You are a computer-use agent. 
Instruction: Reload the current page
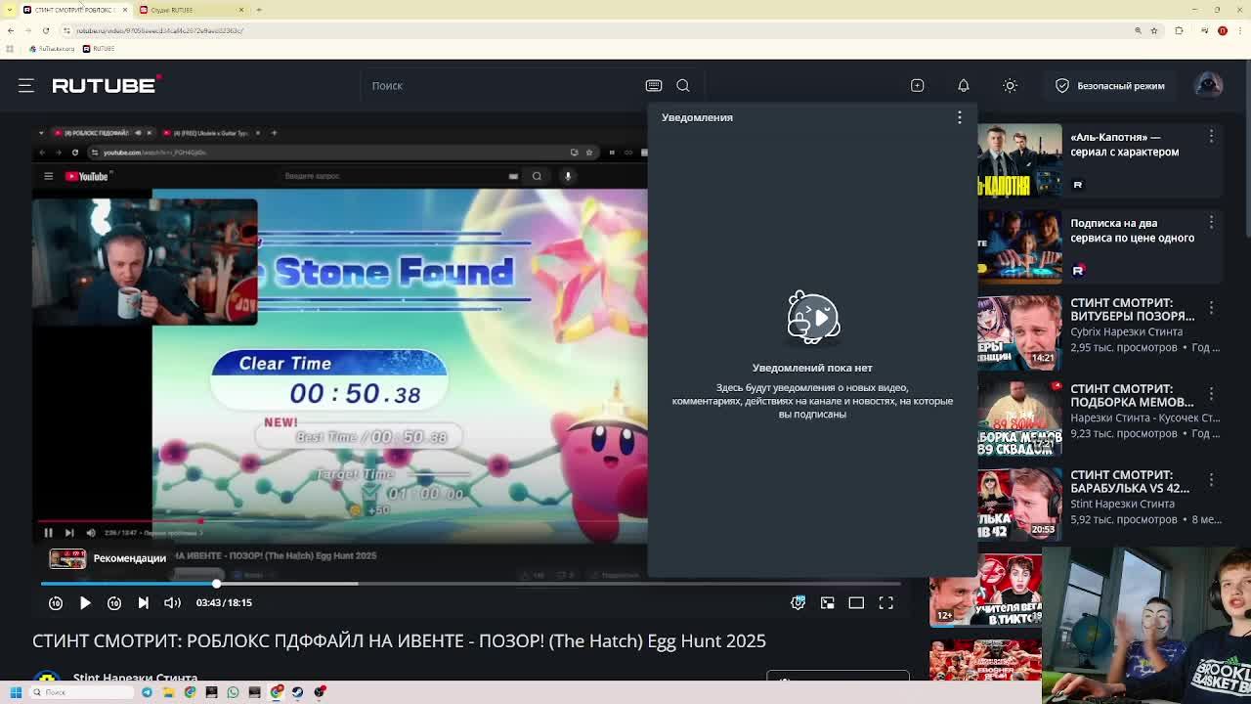coord(46,30)
